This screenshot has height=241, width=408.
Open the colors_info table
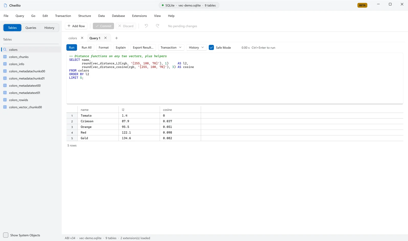(31, 64)
